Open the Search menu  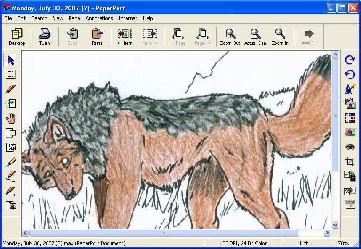(39, 18)
